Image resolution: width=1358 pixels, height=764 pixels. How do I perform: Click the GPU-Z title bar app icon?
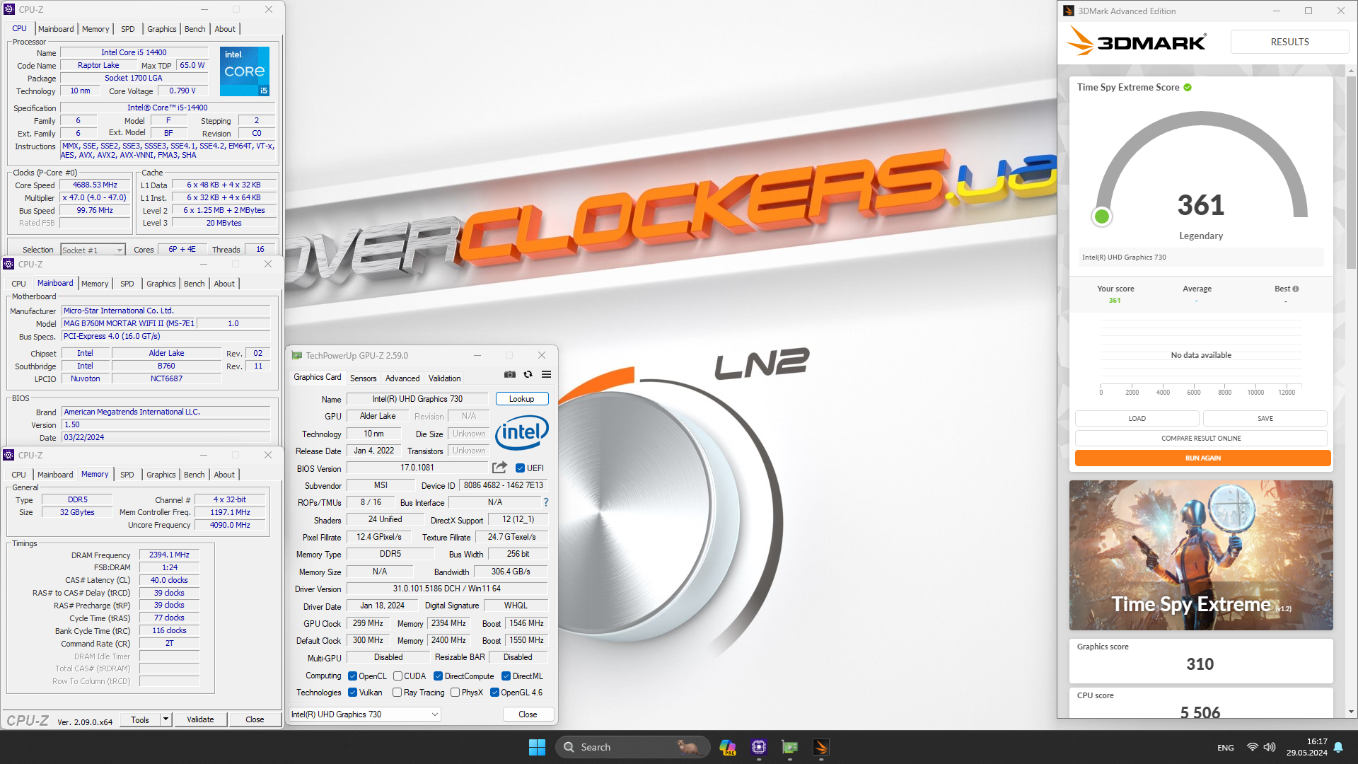[x=297, y=355]
